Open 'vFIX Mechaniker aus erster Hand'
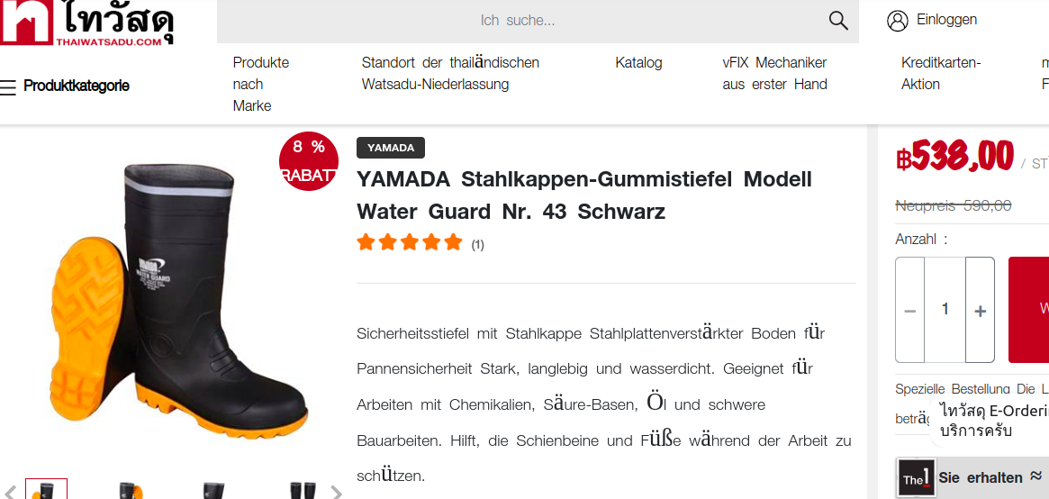Image resolution: width=1049 pixels, height=499 pixels. click(774, 73)
